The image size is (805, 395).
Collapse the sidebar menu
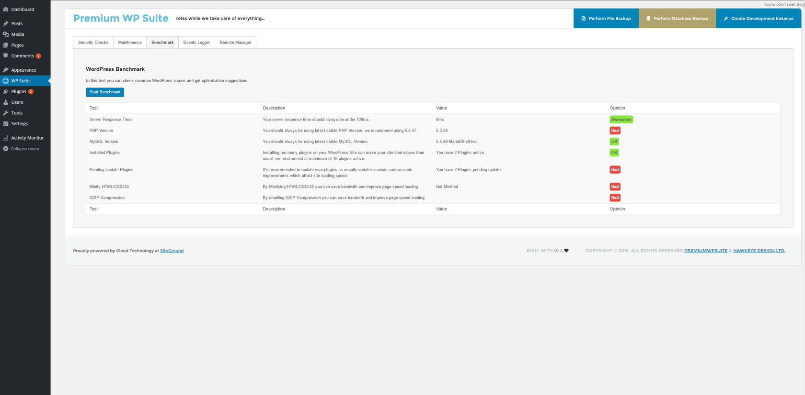(x=25, y=149)
